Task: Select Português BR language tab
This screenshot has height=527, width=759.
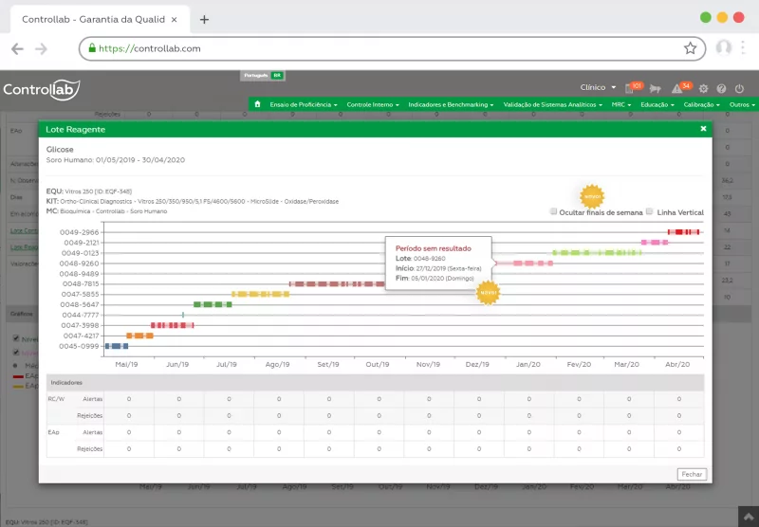Action: point(263,76)
